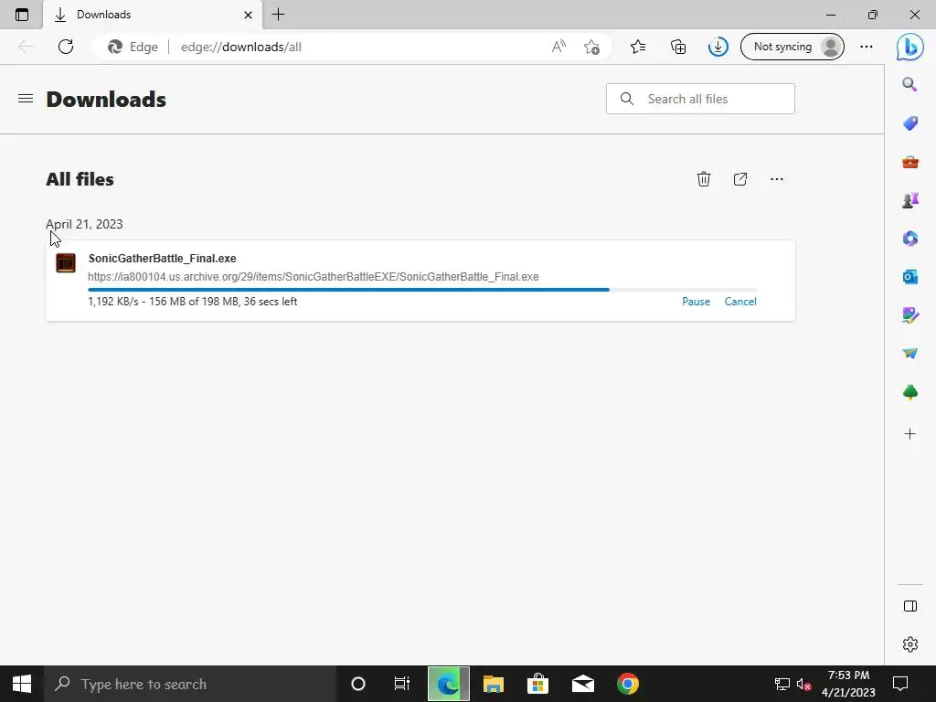
Task: Cancel the SonicGatherBattle download
Action: pos(740,302)
